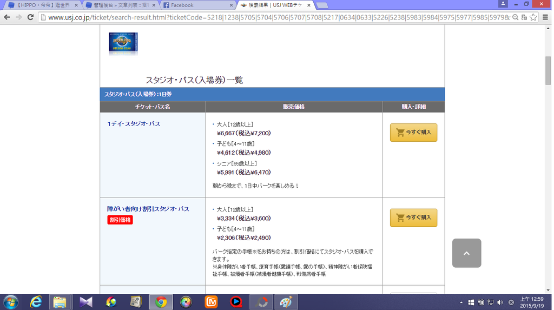Click the adult price ¥6,667（税込¥7,200）
Screen dimensions: 554x310
pos(244,133)
